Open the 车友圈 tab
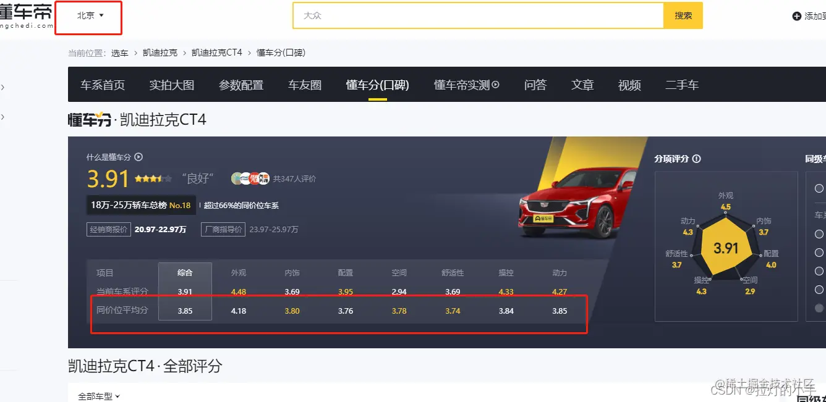This screenshot has height=402, width=826. tap(304, 85)
